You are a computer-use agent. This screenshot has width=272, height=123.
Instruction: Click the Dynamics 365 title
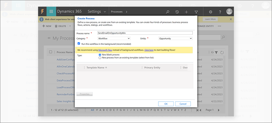(x=70, y=11)
